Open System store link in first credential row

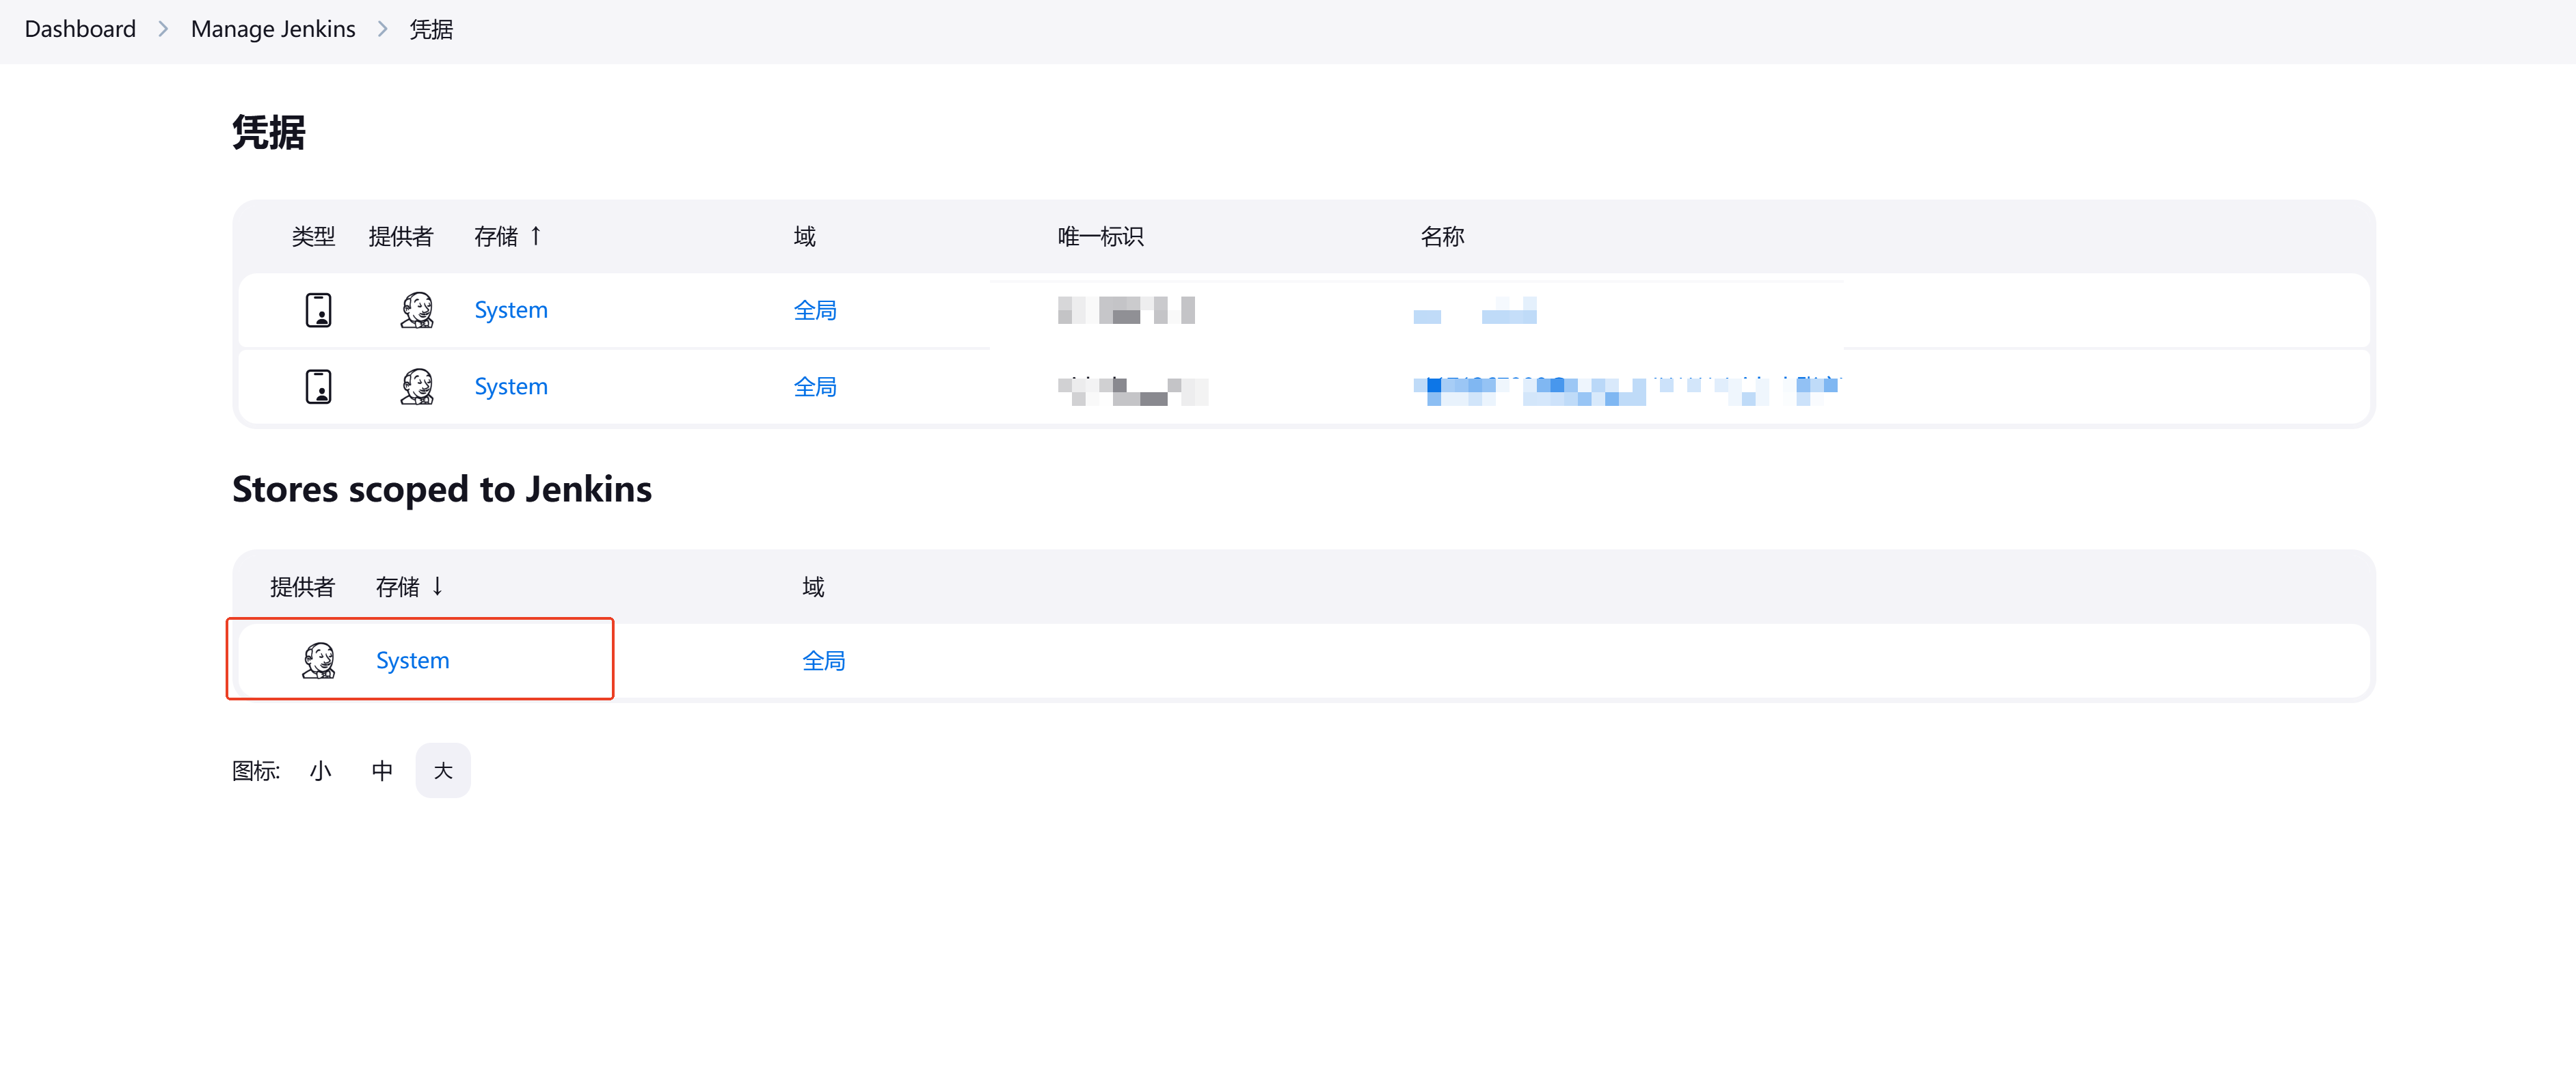coord(510,310)
